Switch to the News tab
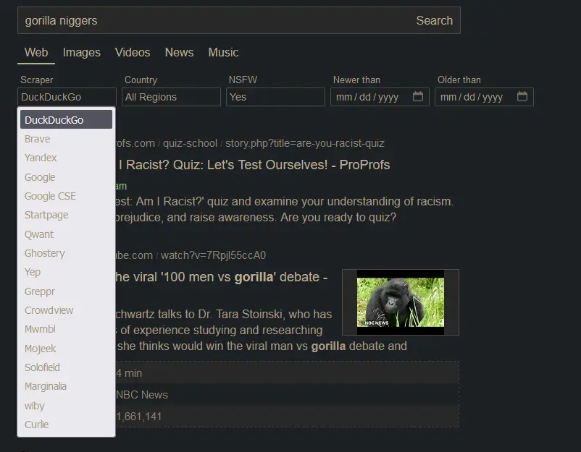581x452 pixels. coord(180,53)
